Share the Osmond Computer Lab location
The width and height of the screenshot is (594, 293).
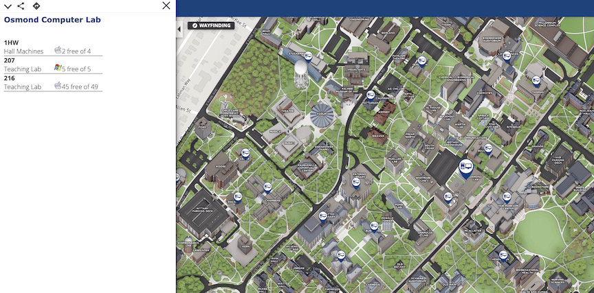point(21,6)
